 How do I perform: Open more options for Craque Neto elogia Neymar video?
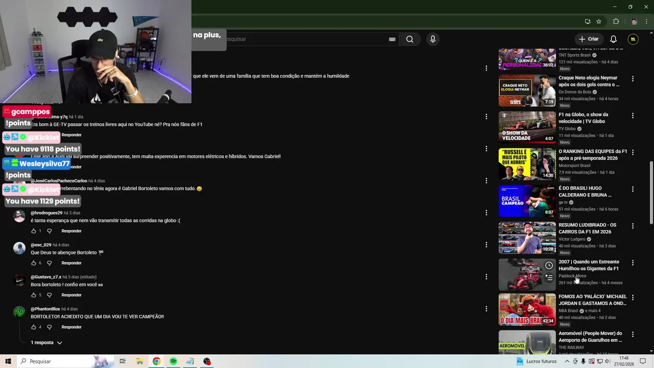click(633, 79)
